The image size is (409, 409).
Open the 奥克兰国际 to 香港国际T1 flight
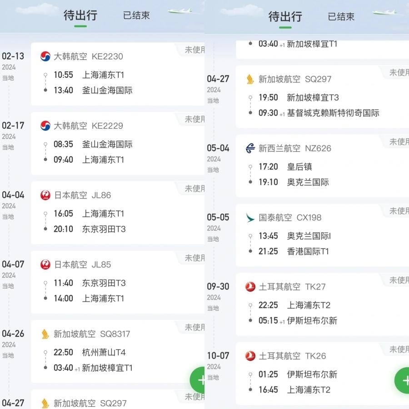(318, 244)
